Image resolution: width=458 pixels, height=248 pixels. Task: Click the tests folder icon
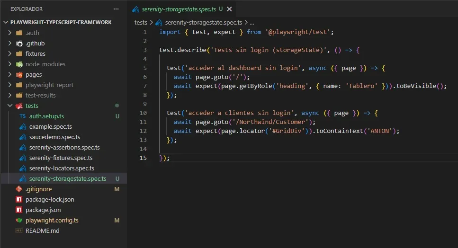[x=19, y=106]
